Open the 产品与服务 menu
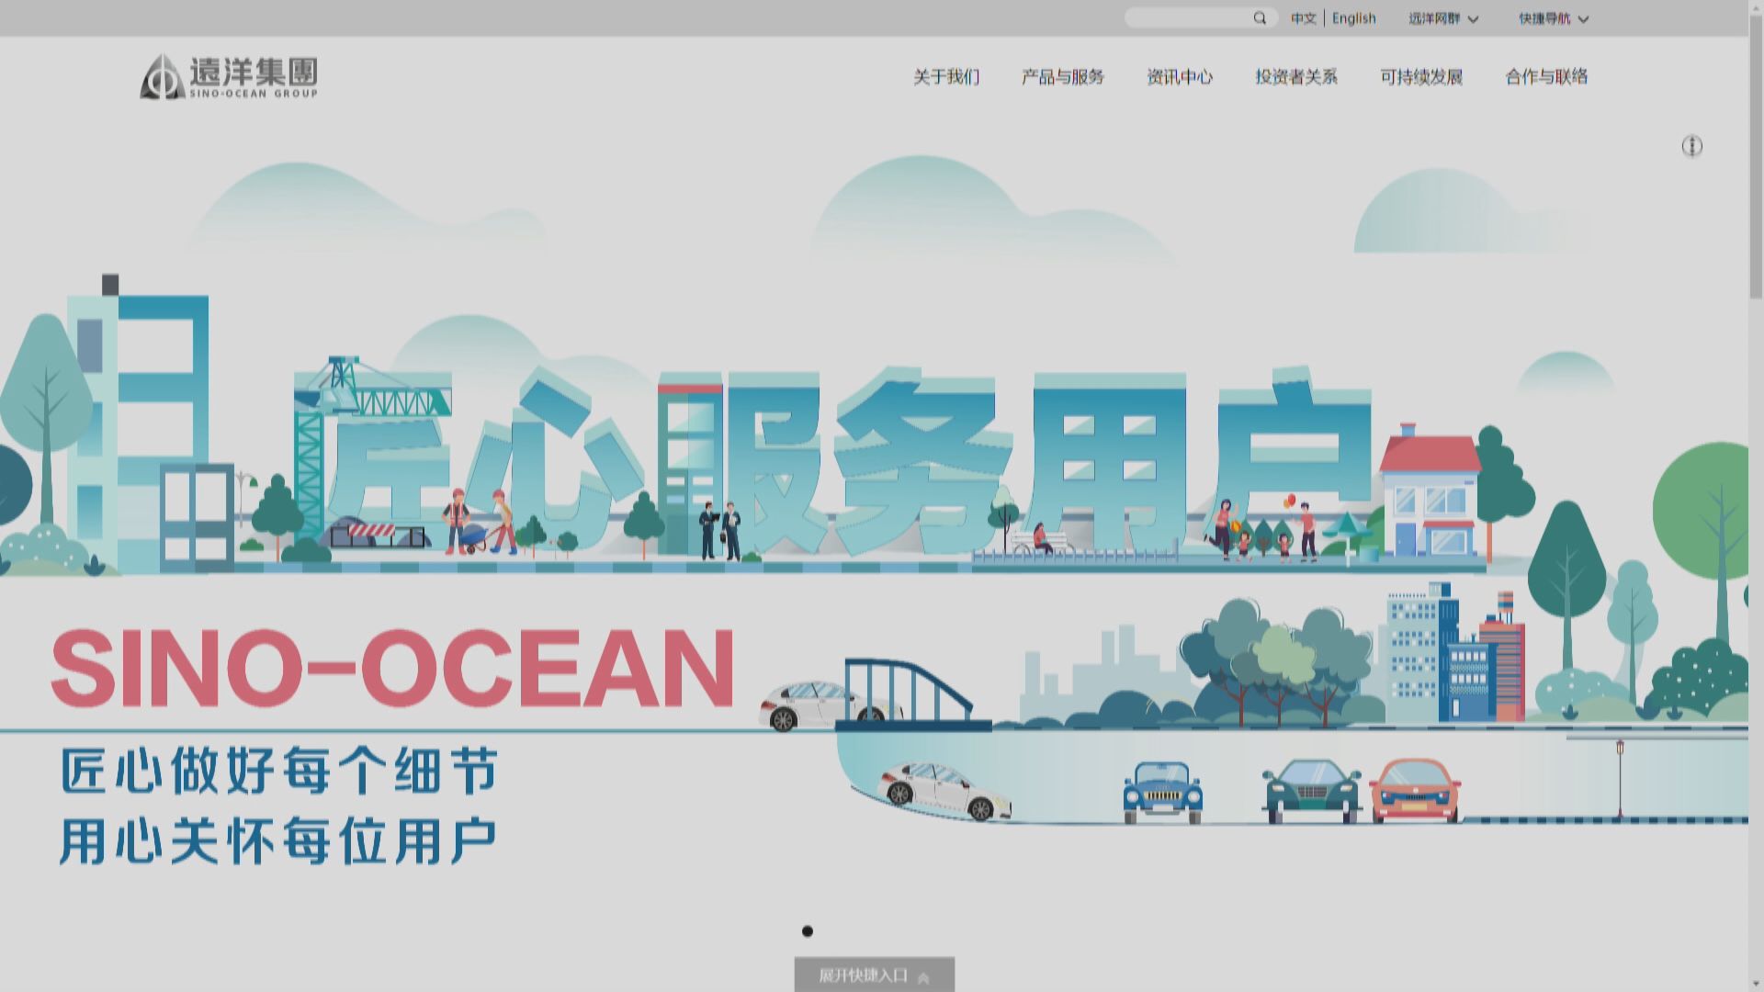1764x992 pixels. 1062,77
